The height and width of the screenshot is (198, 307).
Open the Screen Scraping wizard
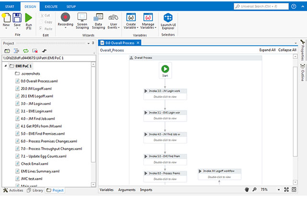[82, 17]
